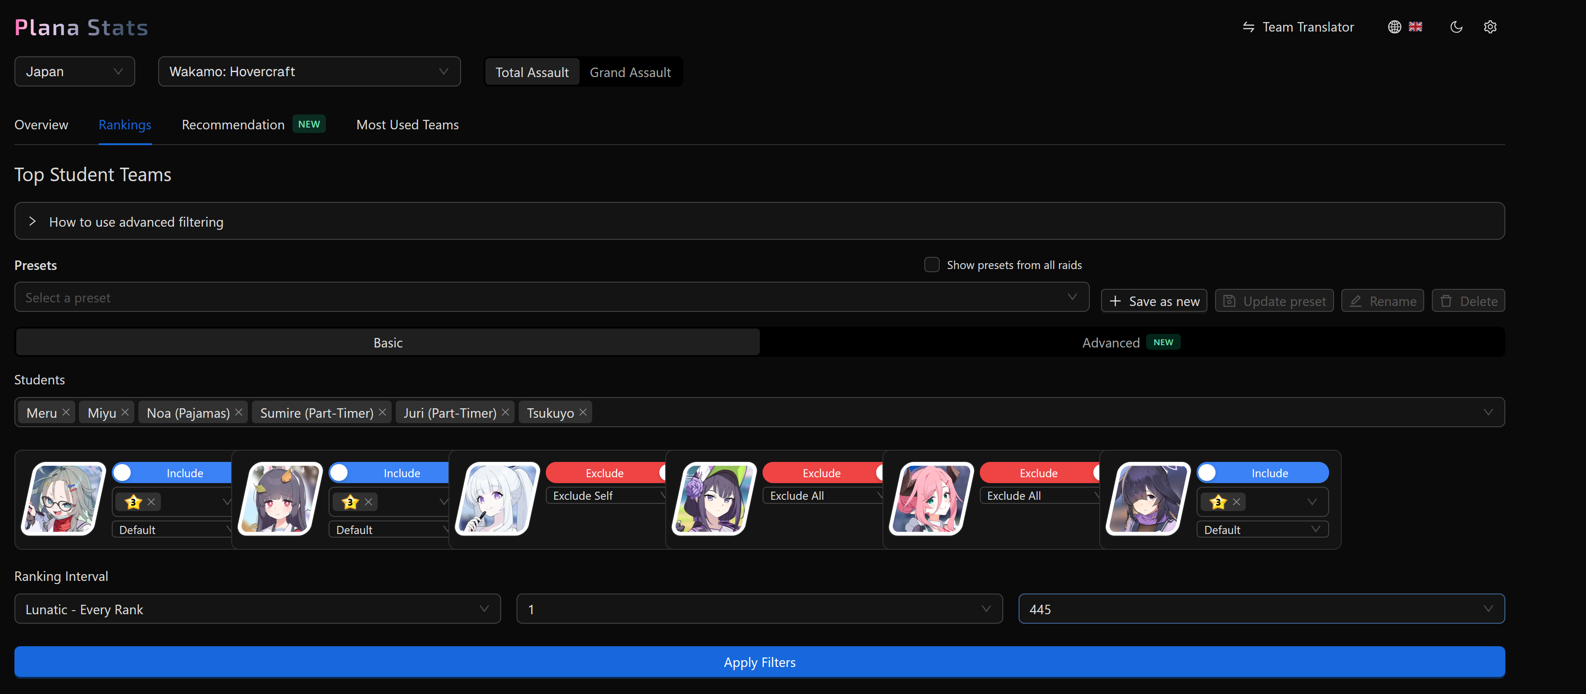Screen dimensions: 1586x694
Task: Clear the 3-star tag on Tsukuyo's card
Action: (x=1236, y=502)
